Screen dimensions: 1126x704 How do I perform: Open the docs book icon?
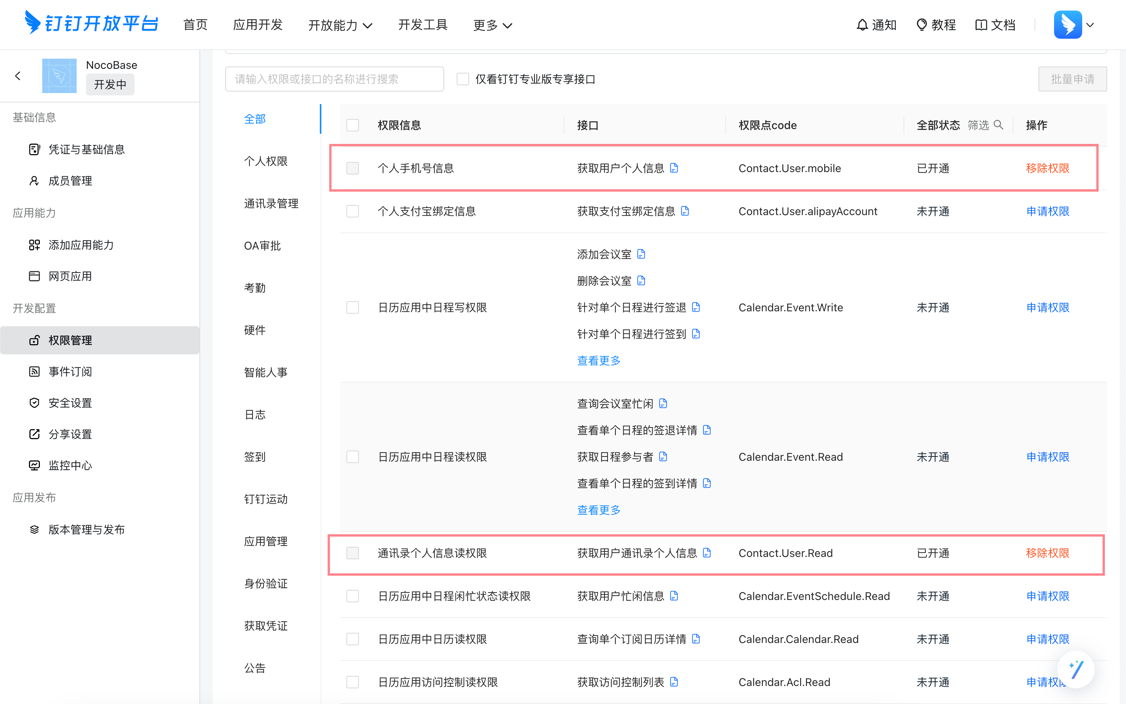point(981,25)
